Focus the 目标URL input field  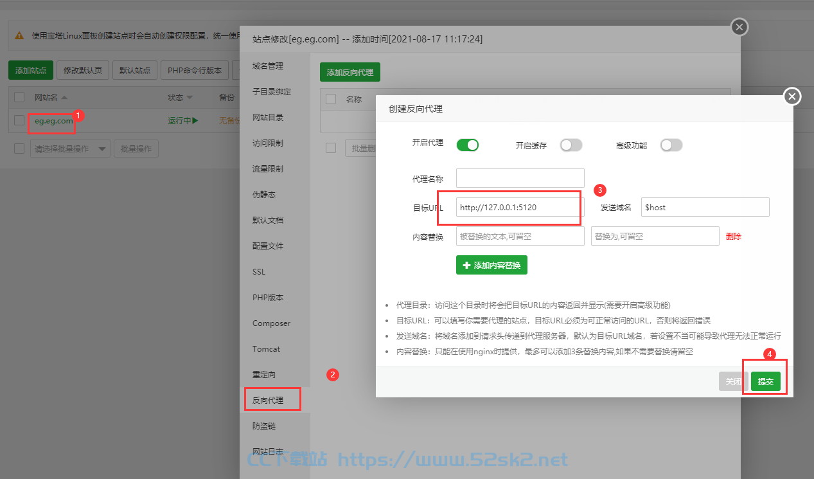tap(520, 207)
